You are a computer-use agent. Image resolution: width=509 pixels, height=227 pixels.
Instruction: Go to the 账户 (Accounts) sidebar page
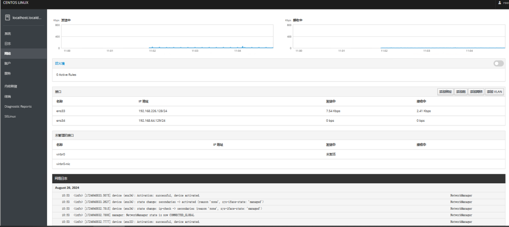coord(8,63)
